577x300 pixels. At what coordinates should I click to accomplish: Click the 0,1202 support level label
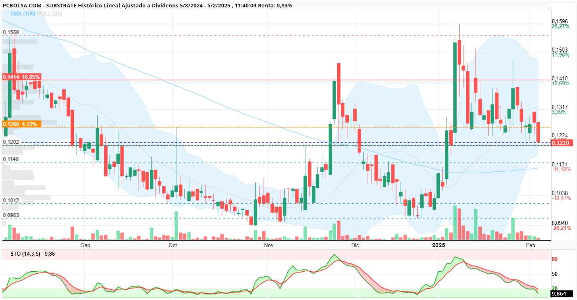coord(11,142)
